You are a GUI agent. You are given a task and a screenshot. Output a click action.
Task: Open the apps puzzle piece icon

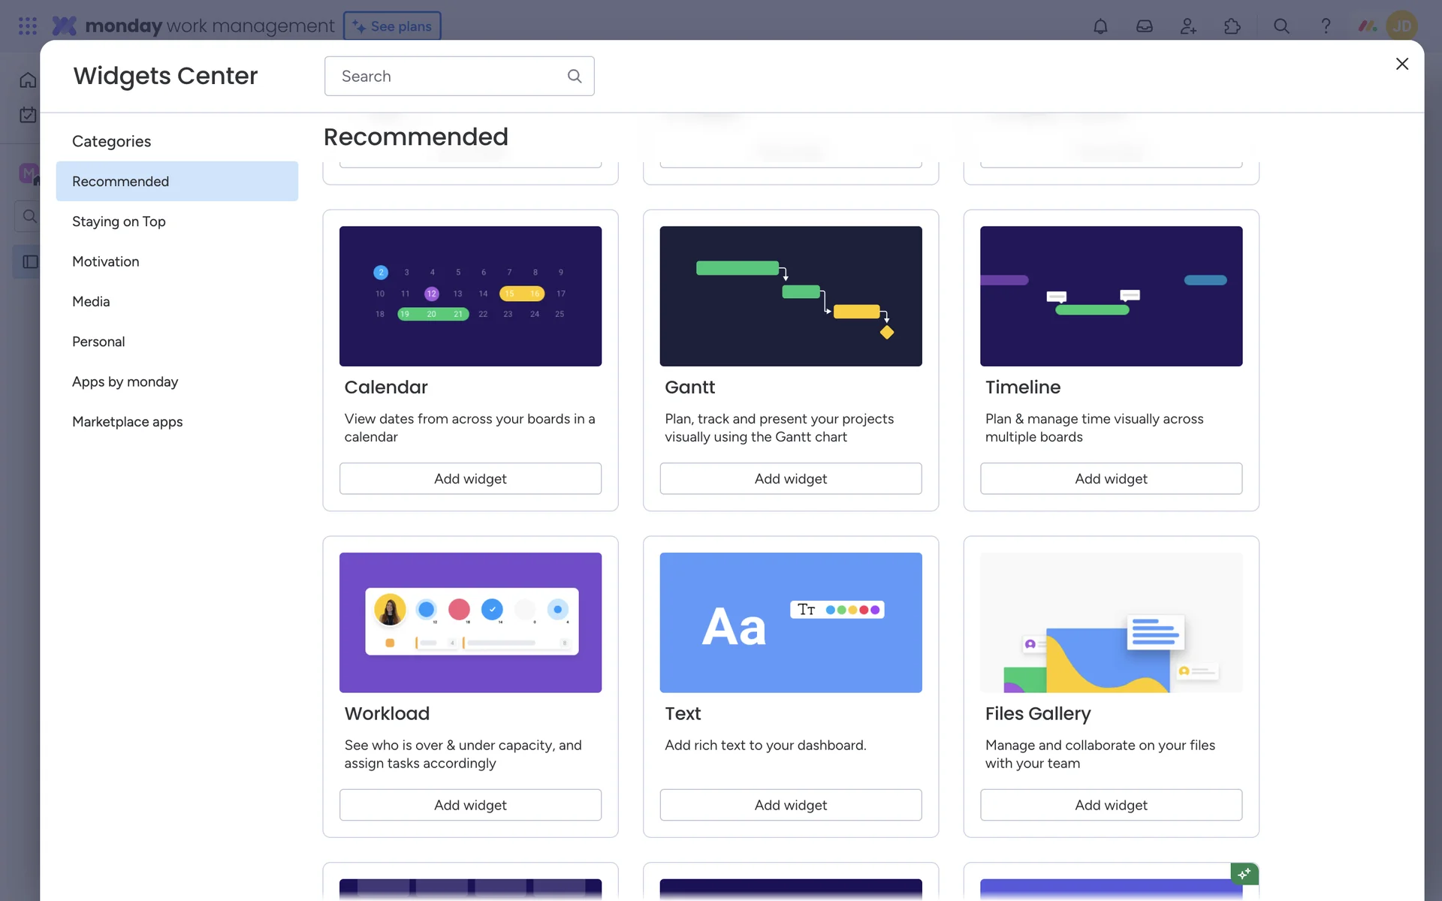tap(1232, 26)
